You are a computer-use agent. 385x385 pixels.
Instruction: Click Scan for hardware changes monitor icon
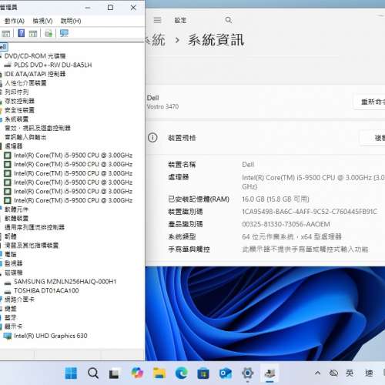pos(64,33)
